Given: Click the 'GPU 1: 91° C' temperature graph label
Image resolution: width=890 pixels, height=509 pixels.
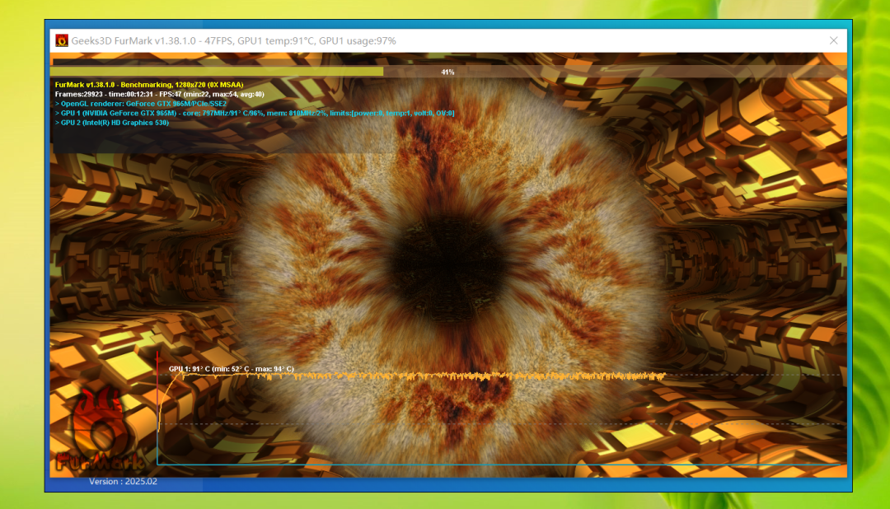Looking at the screenshot, I should pos(231,369).
